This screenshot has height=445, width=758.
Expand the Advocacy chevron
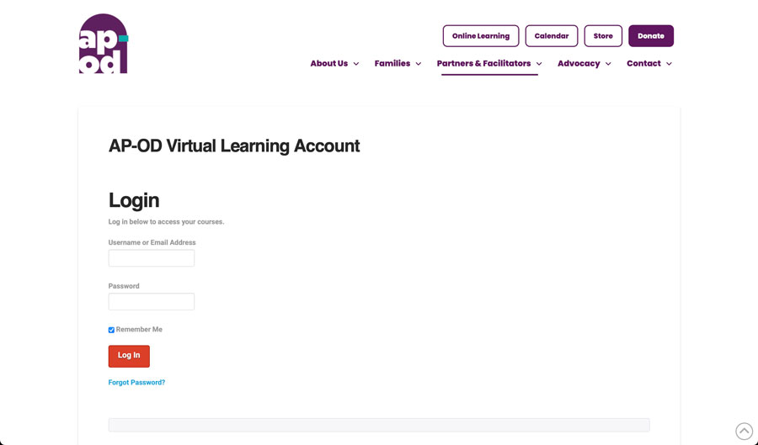pyautogui.click(x=608, y=64)
